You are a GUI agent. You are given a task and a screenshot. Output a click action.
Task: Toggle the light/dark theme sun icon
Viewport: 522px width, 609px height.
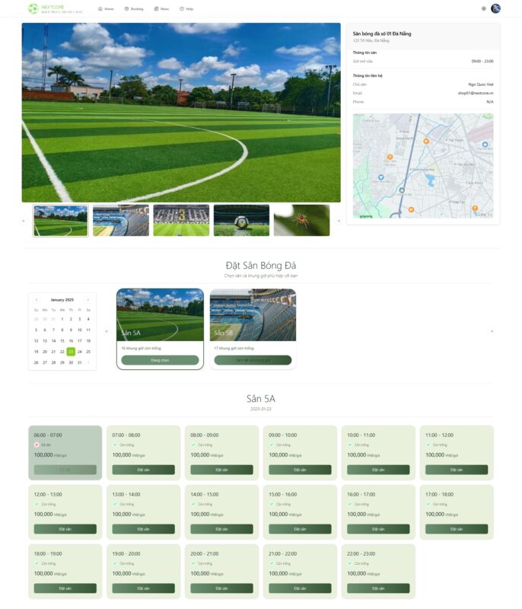click(484, 8)
